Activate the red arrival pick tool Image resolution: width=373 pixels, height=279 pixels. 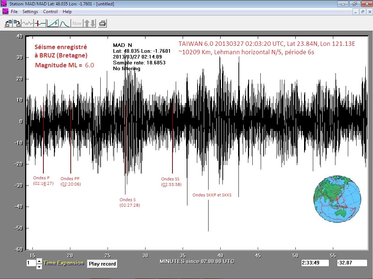tap(40, 24)
